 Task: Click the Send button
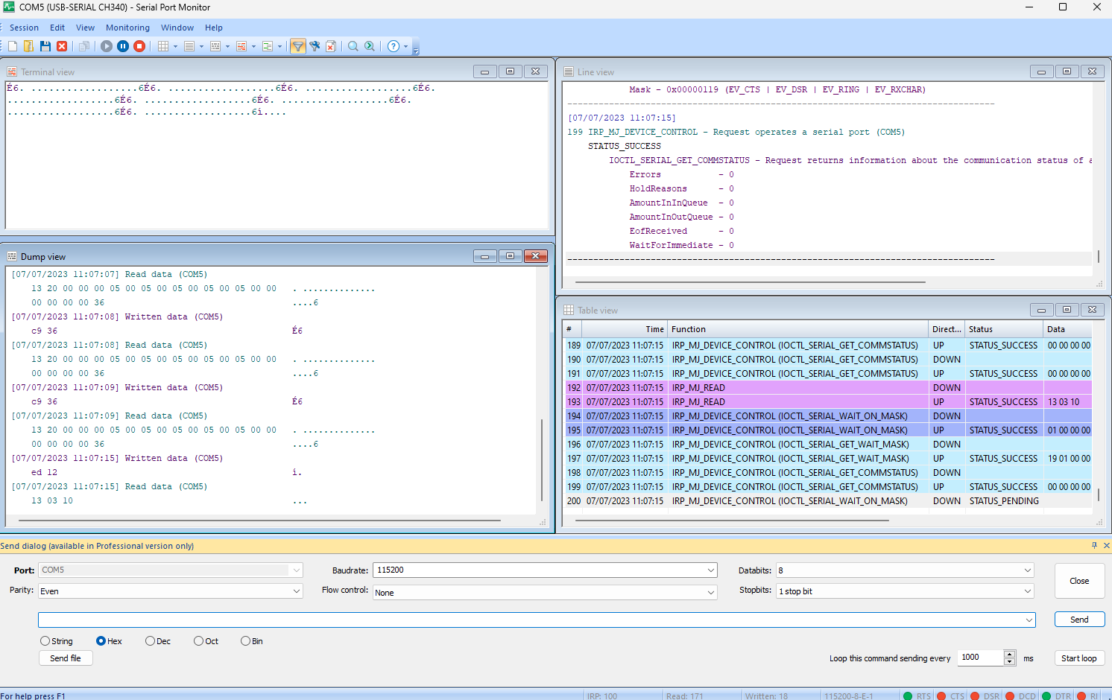tap(1078, 620)
